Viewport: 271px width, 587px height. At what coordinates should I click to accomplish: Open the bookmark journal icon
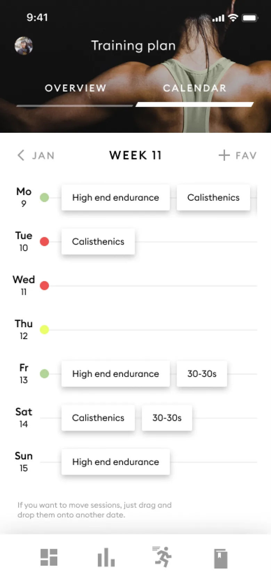coord(221,558)
